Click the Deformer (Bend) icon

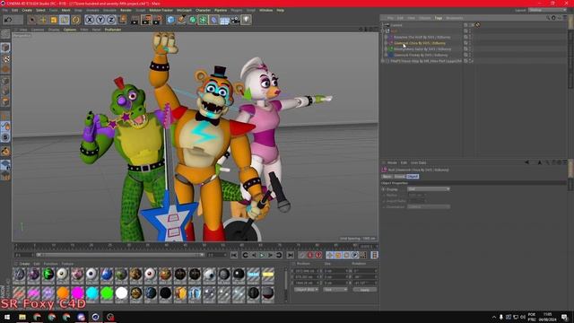[214, 20]
